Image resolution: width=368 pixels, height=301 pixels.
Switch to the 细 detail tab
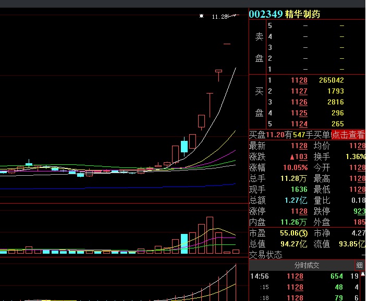point(360,265)
